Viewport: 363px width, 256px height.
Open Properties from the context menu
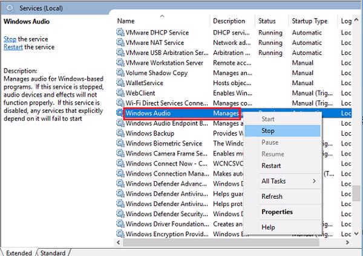[283, 212]
